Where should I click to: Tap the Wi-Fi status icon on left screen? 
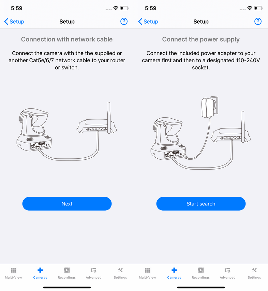(116, 8)
